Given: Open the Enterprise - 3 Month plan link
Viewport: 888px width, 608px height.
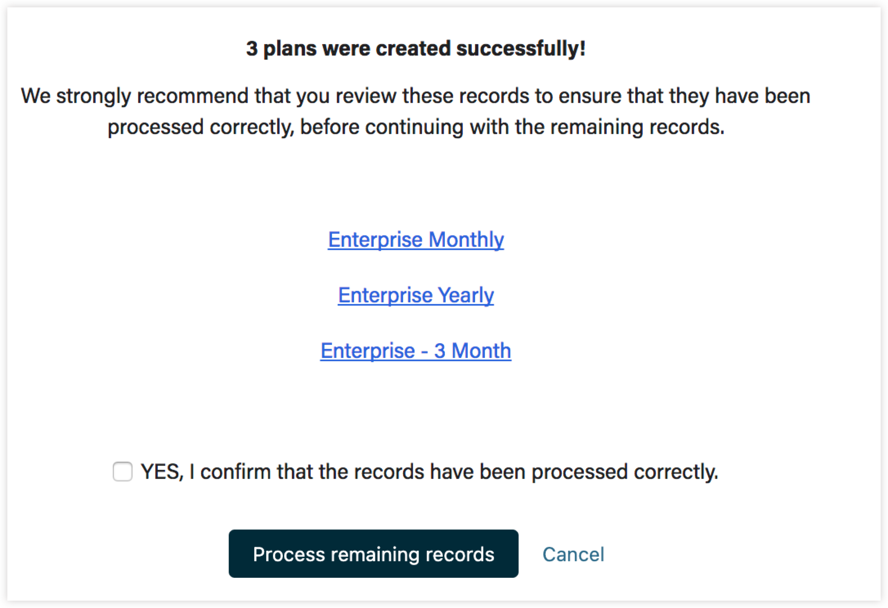Looking at the screenshot, I should [416, 351].
